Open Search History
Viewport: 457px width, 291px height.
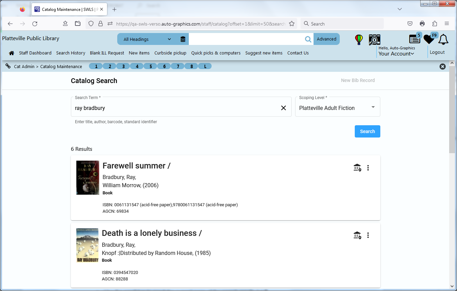tap(71, 53)
